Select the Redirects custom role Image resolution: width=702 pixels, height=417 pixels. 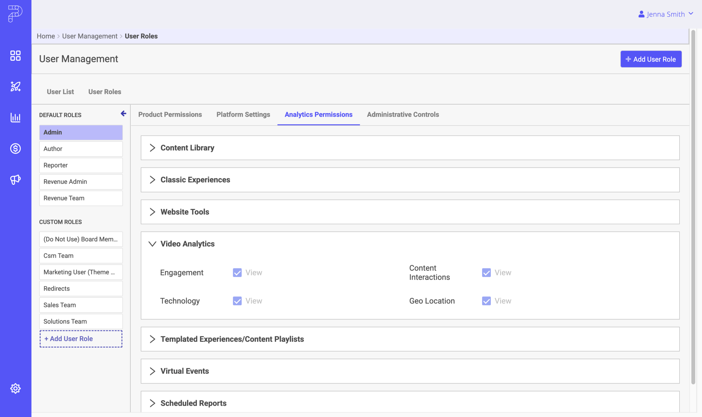(x=81, y=289)
